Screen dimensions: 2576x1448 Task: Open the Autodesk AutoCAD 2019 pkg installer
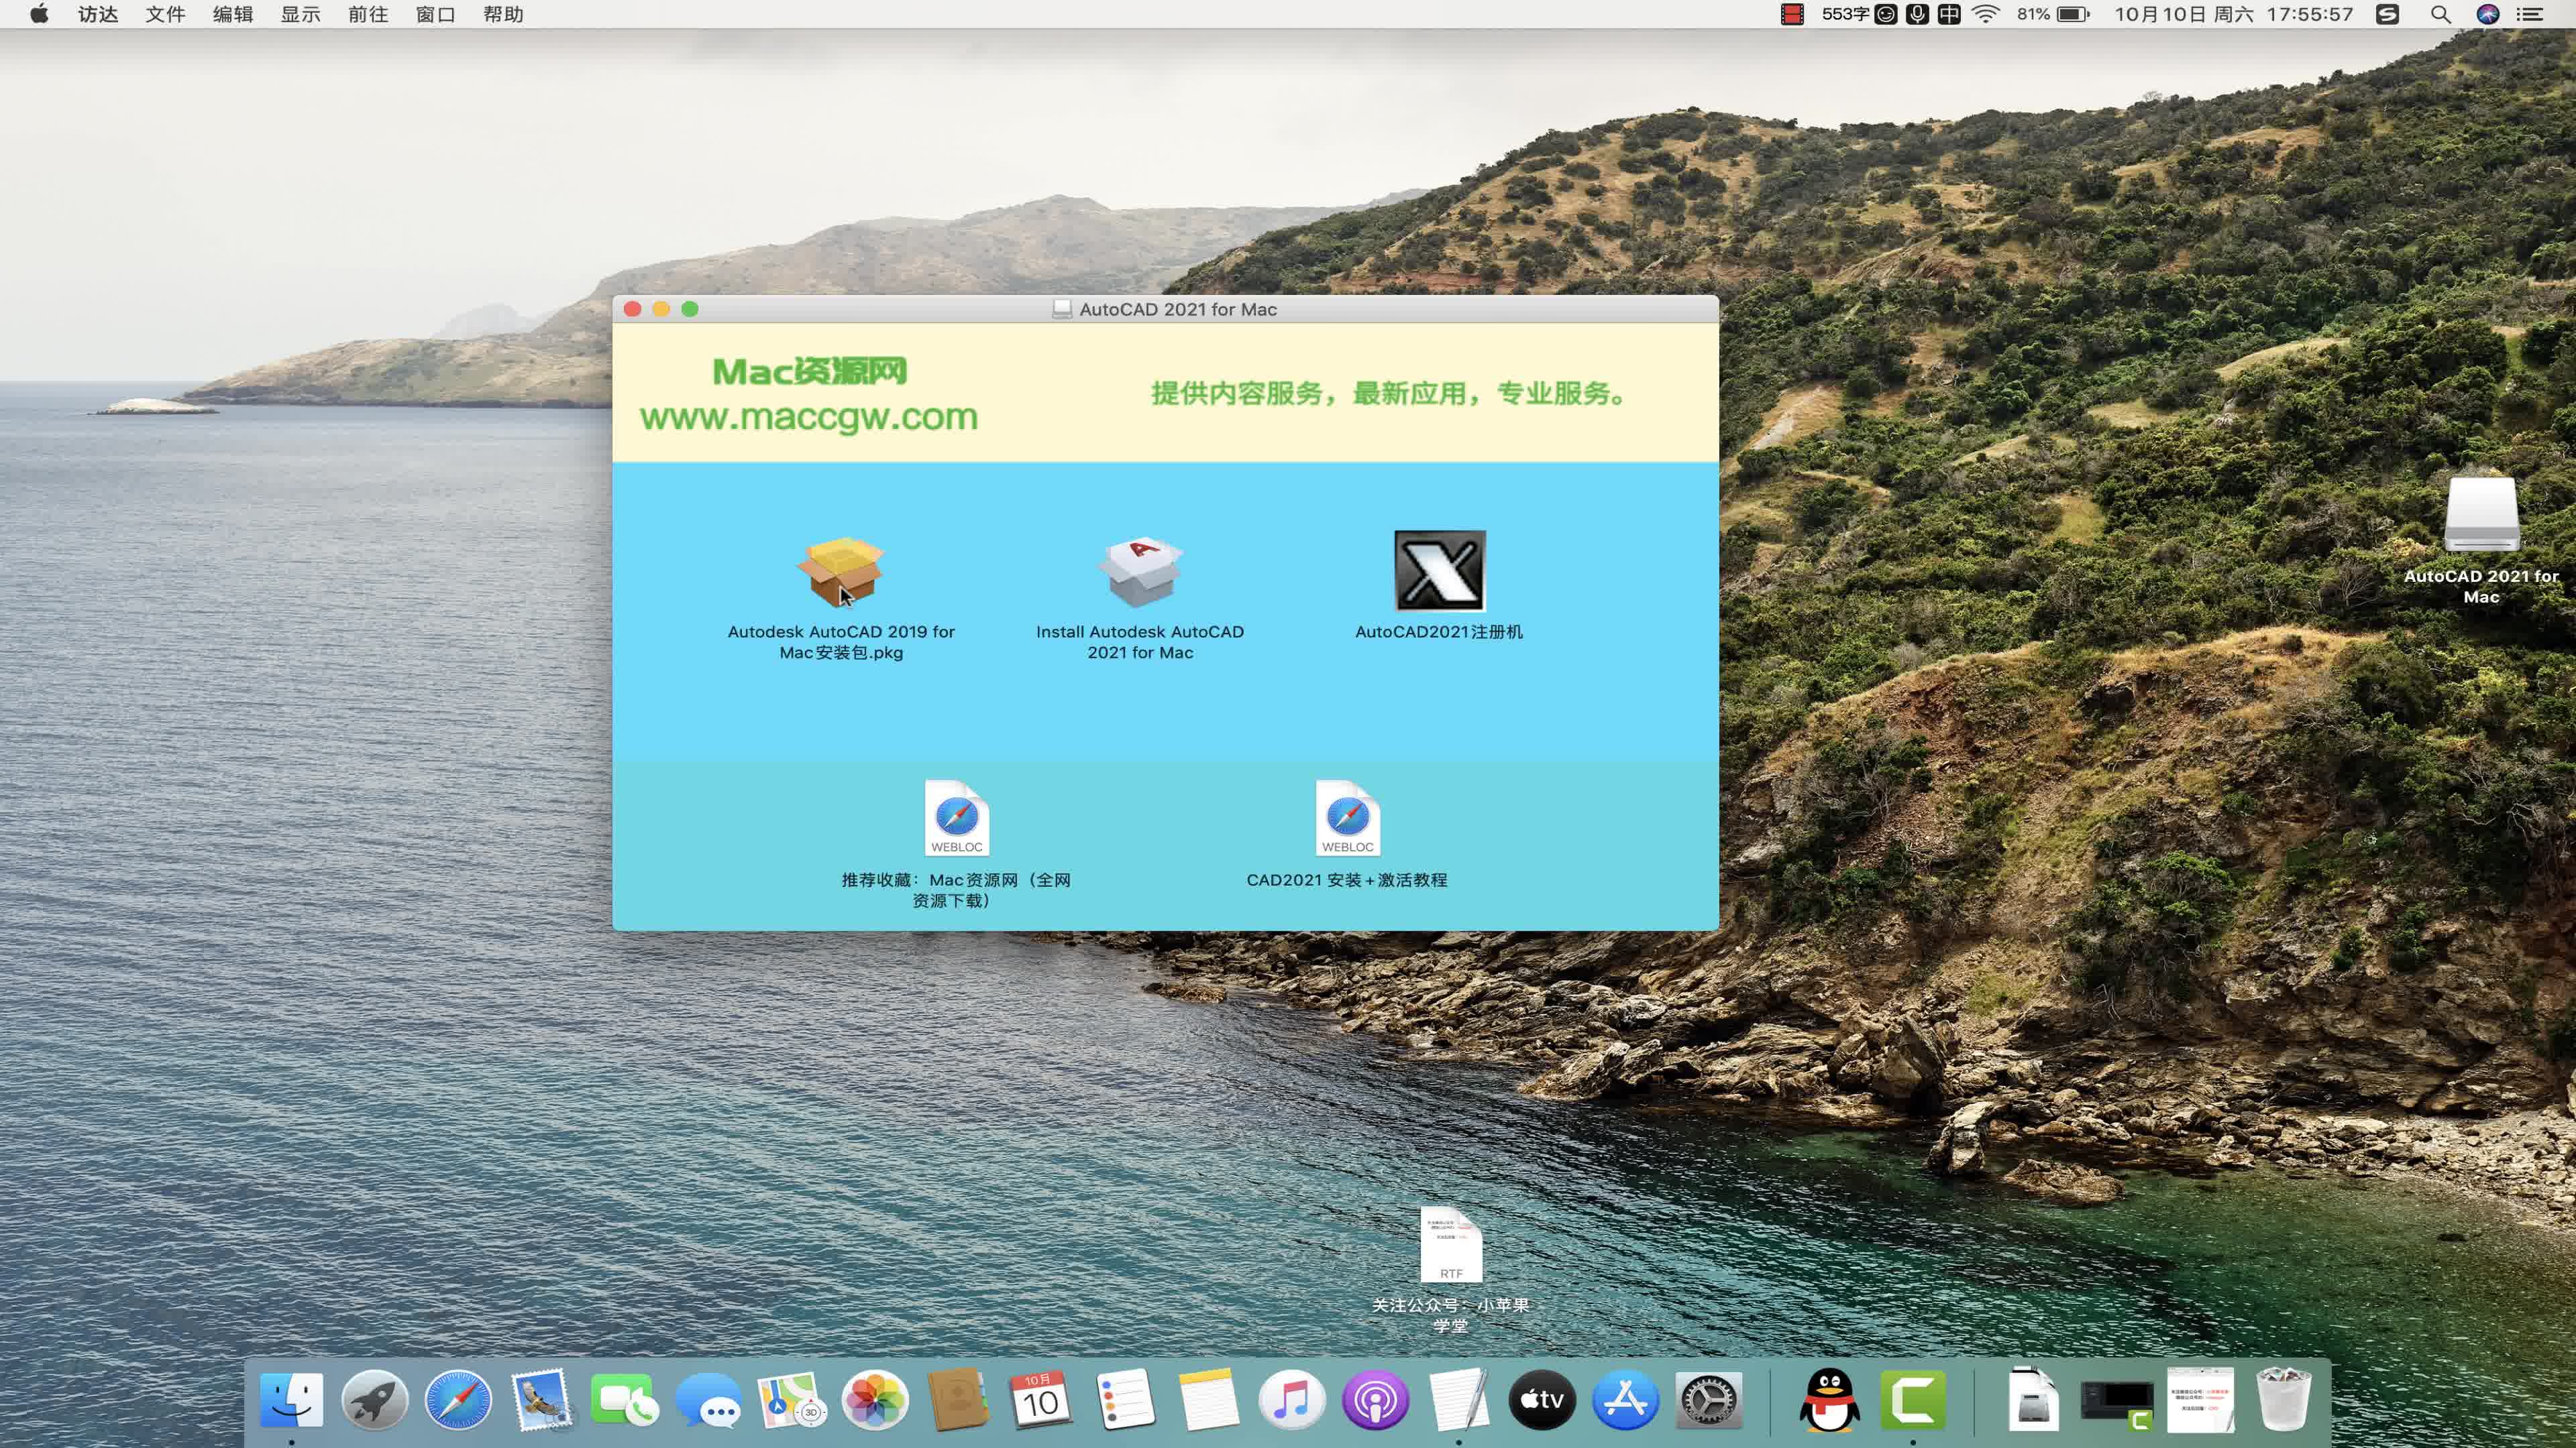point(841,572)
